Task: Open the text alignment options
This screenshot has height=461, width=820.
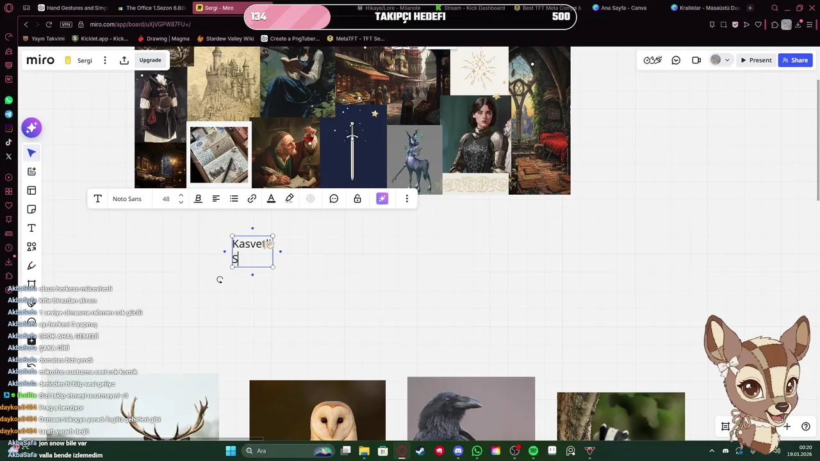Action: click(216, 199)
